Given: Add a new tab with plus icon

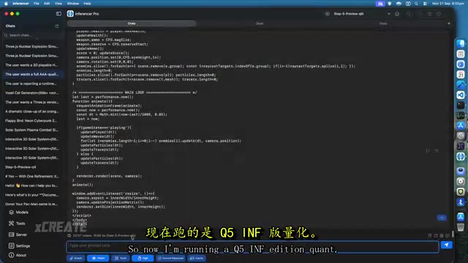Looking at the screenshot, I should tap(448, 23).
